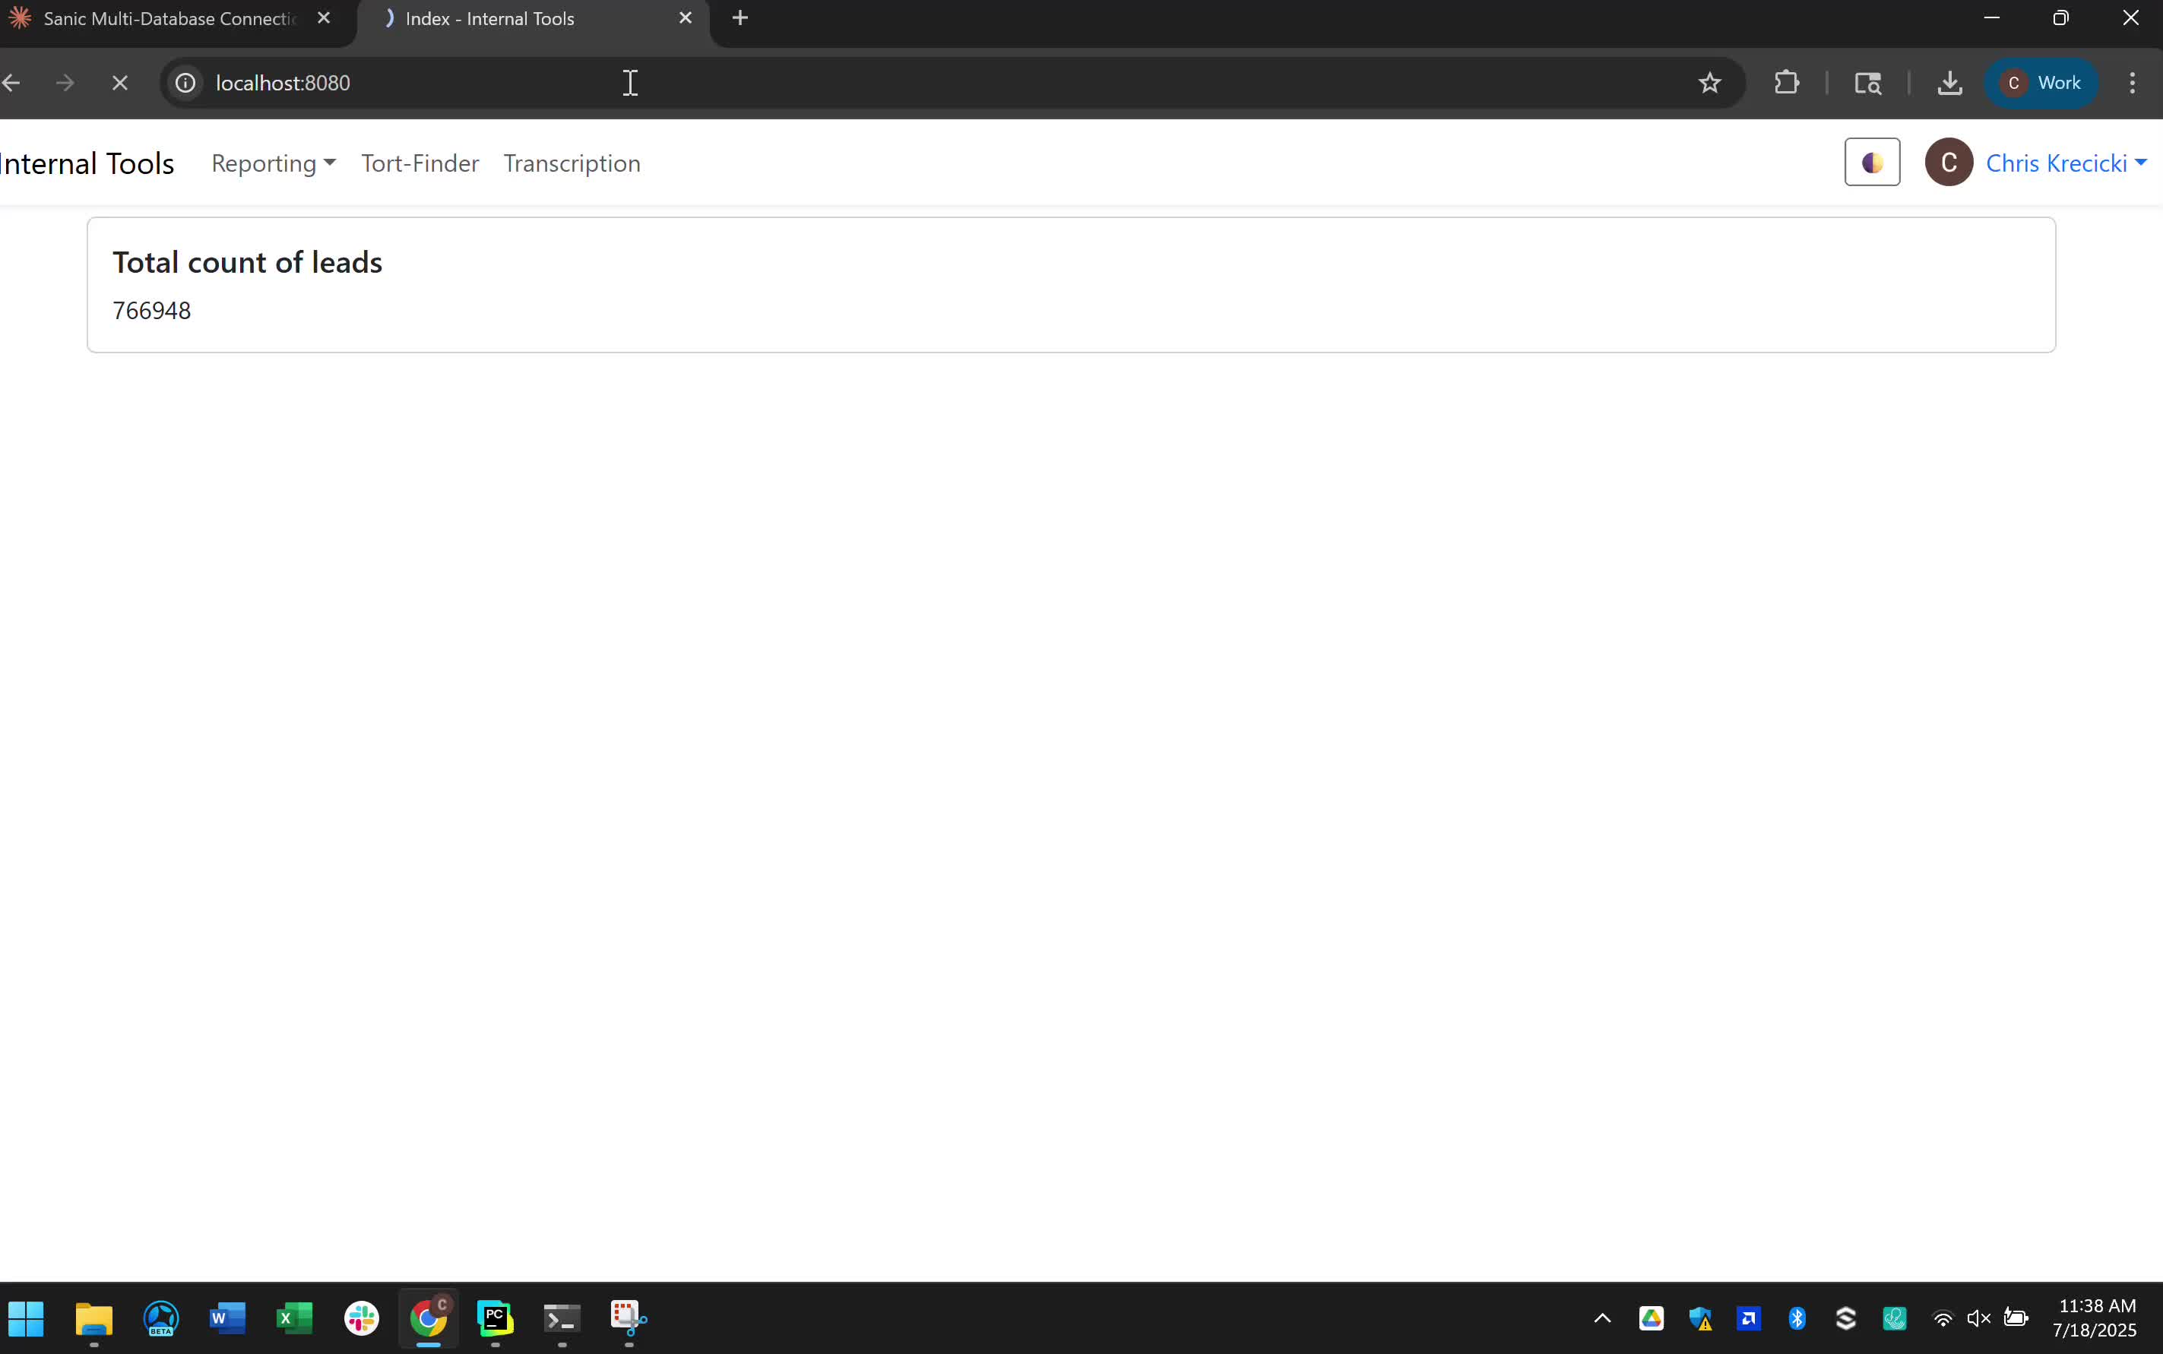Bookmark this page with the star icon

[1709, 84]
